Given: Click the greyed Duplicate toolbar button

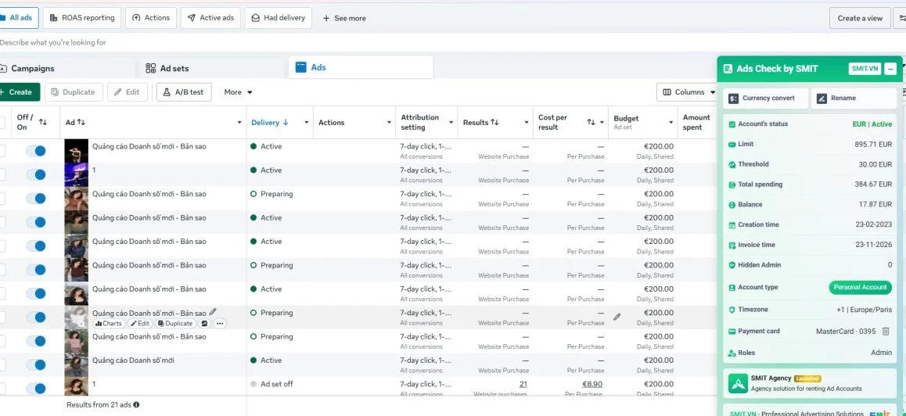Looking at the screenshot, I should coord(74,91).
